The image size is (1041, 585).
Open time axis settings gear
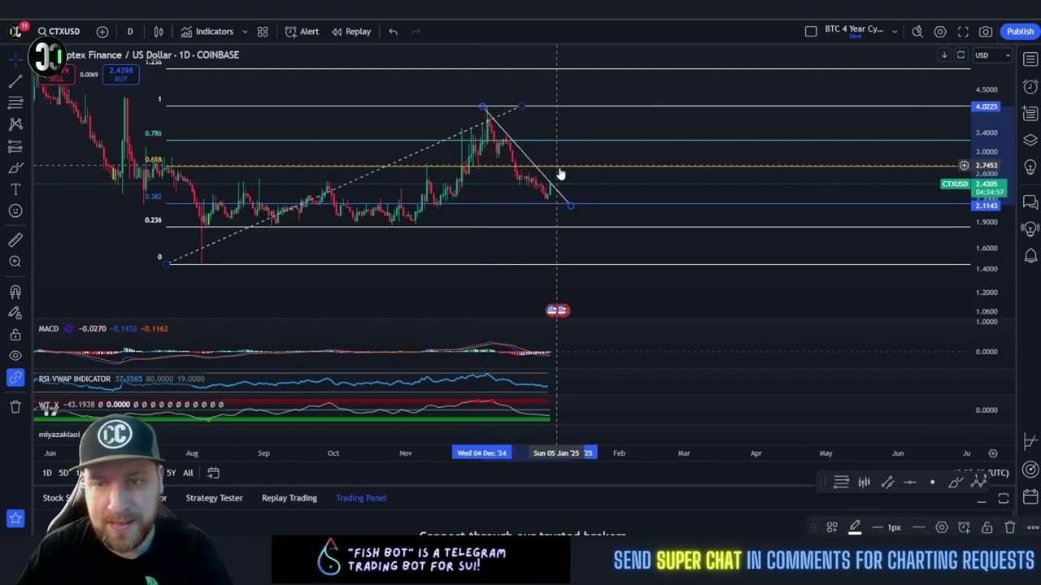[x=993, y=453]
